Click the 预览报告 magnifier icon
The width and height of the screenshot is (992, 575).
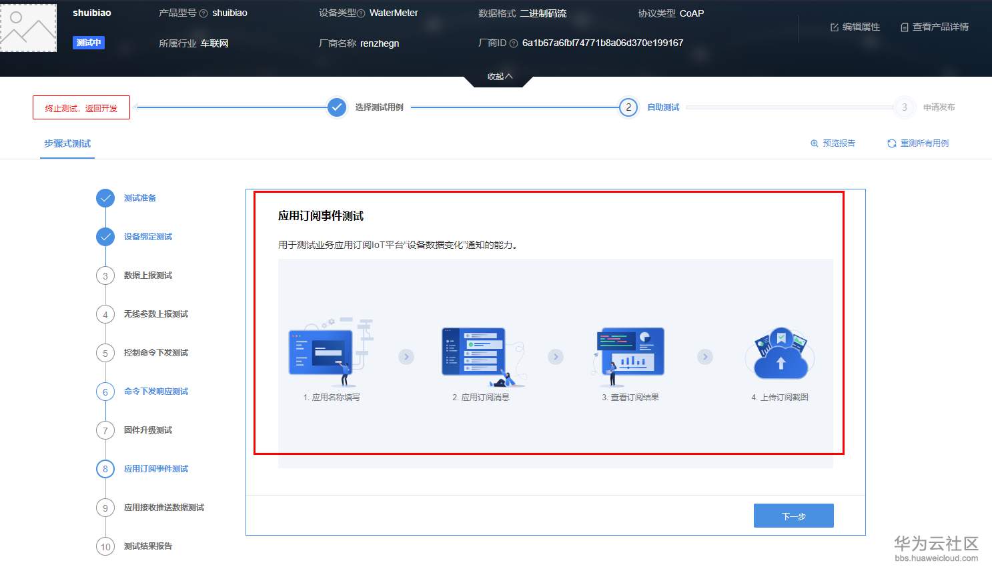pos(815,143)
